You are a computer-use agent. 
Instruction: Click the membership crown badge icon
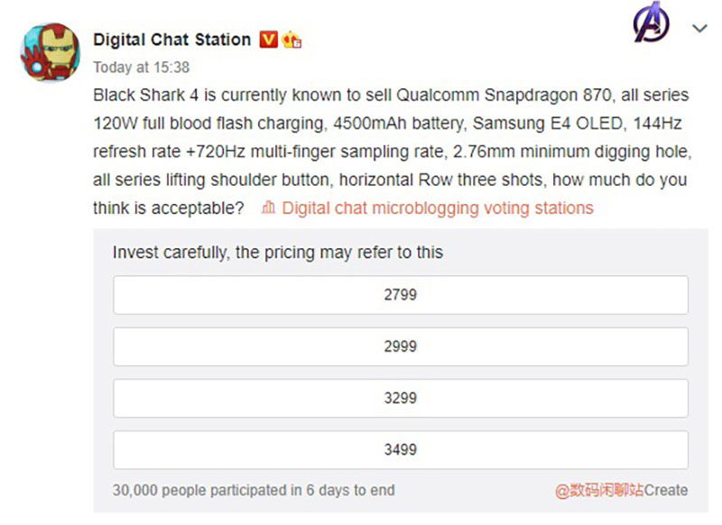pos(291,40)
